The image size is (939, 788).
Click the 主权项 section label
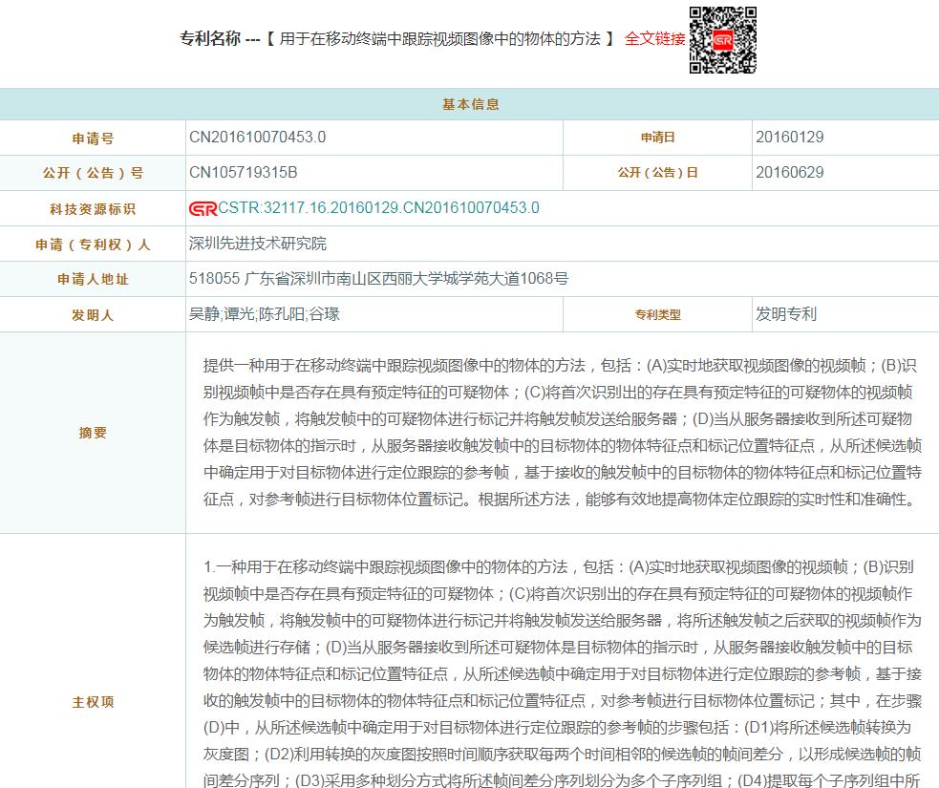(x=93, y=702)
